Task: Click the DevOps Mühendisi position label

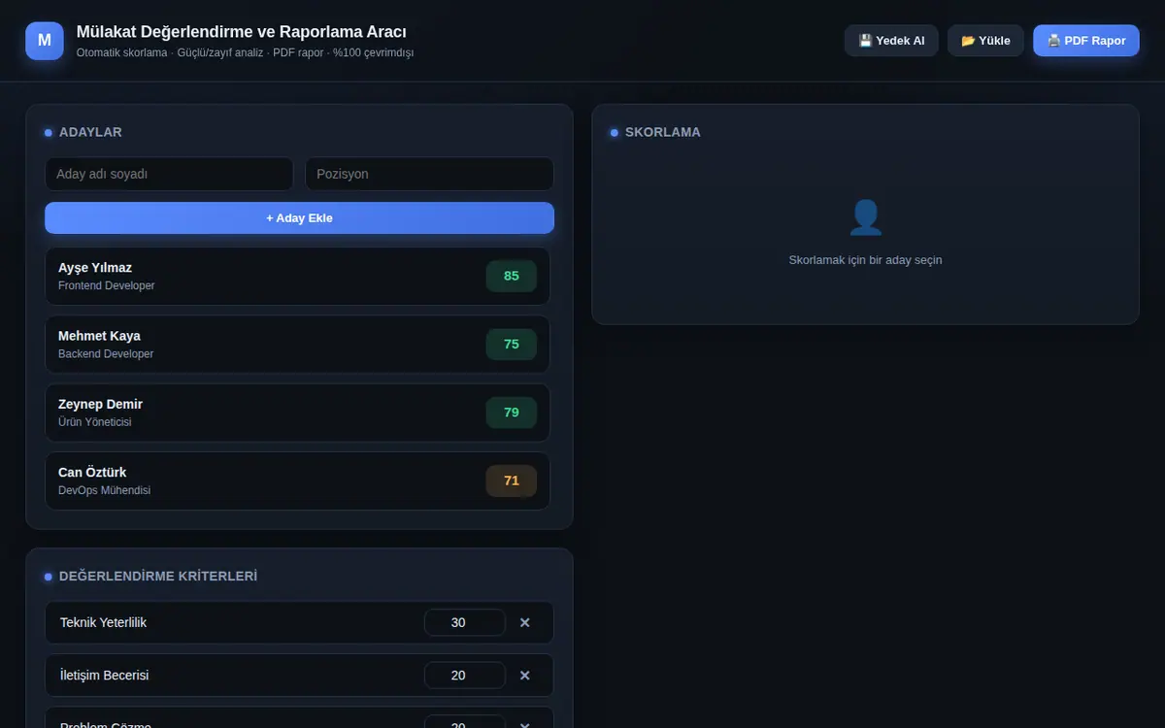Action: 105,491
